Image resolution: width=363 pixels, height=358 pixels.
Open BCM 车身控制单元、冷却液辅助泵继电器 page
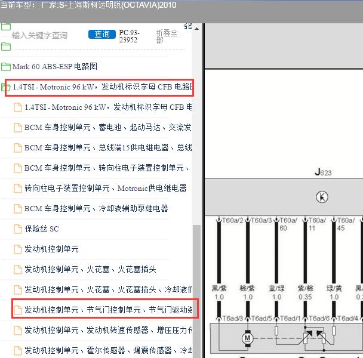pyautogui.click(x=96, y=208)
